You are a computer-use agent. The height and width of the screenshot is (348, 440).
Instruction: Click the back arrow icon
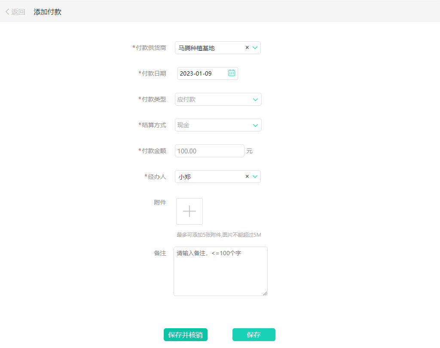coord(7,12)
